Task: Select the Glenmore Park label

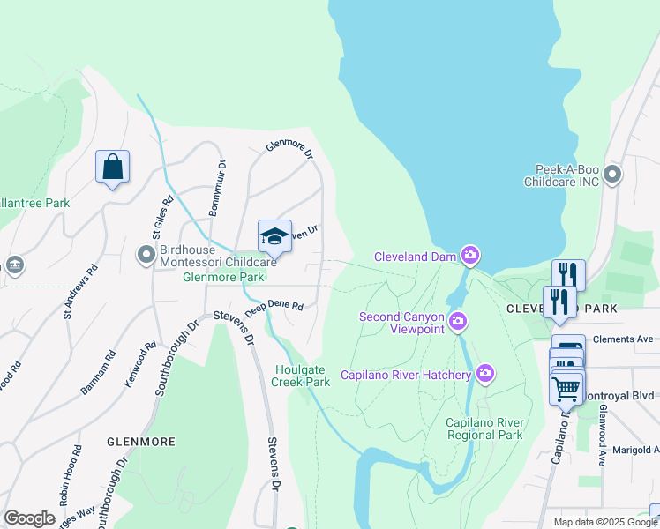Action: (x=223, y=277)
